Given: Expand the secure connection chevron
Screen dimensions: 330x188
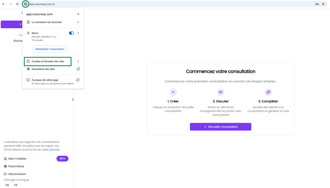Looking at the screenshot, I should [x=78, y=22].
